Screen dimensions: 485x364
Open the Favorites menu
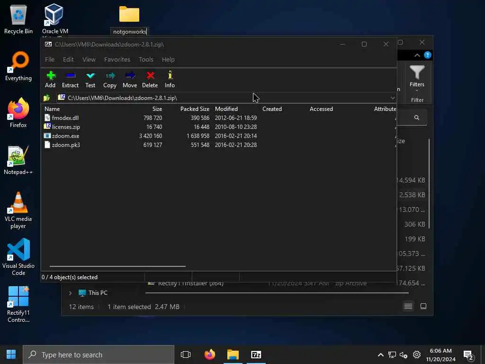tap(117, 59)
